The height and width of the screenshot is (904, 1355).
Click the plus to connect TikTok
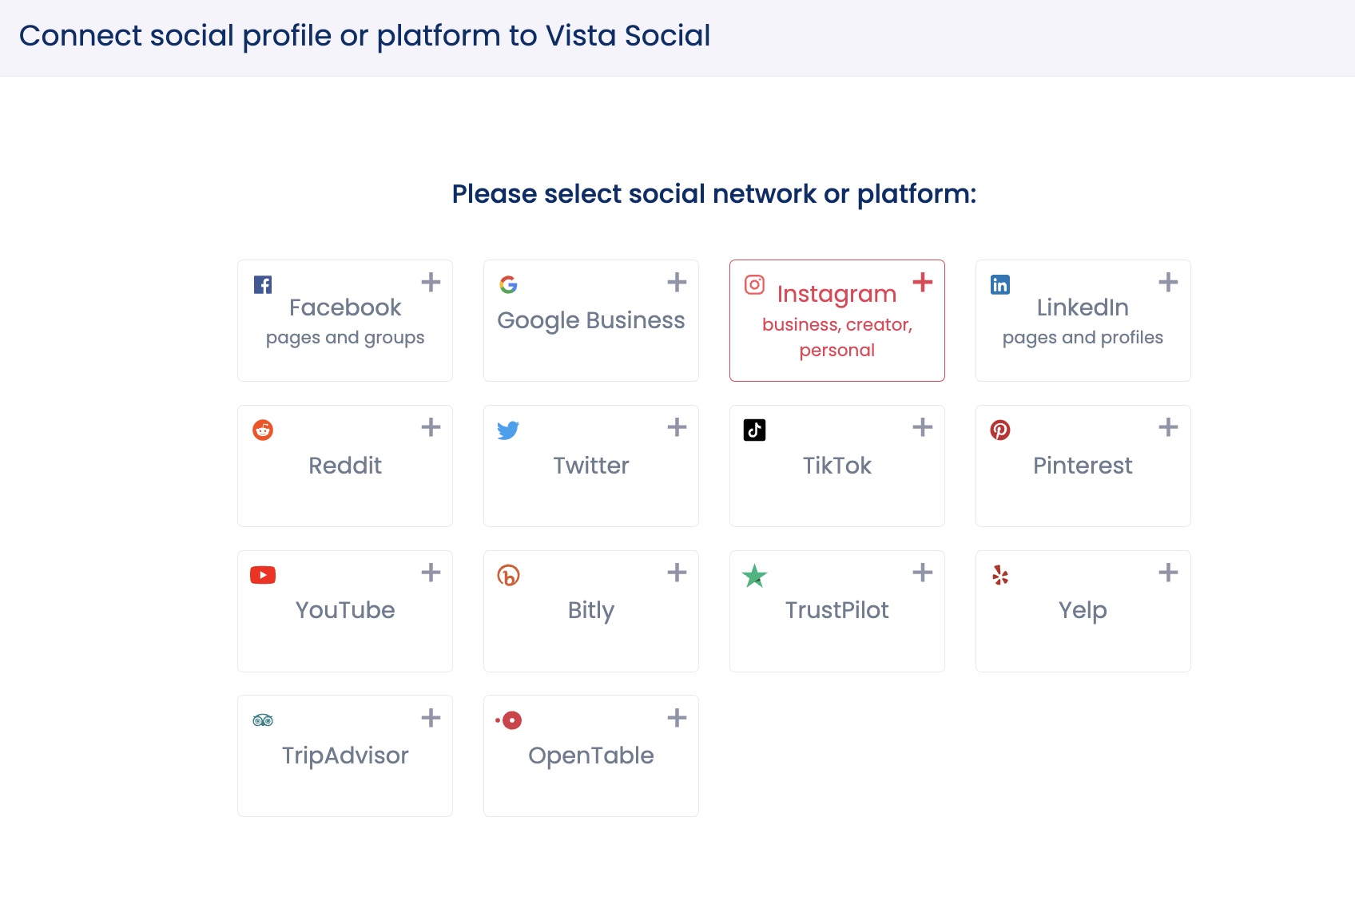coord(923,427)
